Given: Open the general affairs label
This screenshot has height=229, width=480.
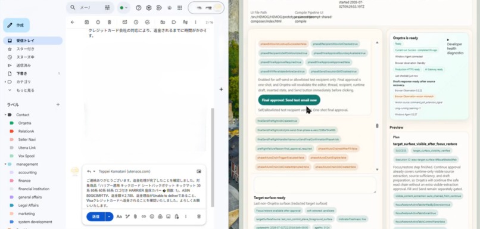Looking at the screenshot, I should pos(30,197).
